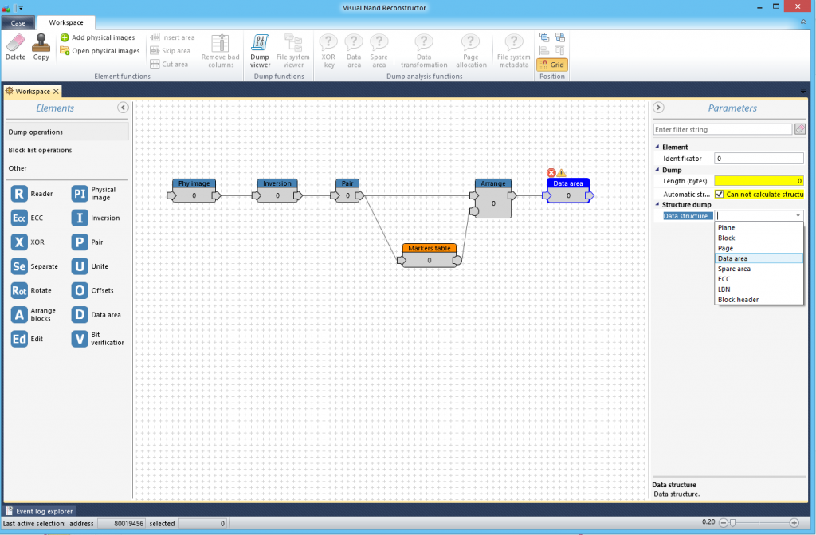Open the Other elements category
The height and width of the screenshot is (535, 816).
tap(67, 168)
